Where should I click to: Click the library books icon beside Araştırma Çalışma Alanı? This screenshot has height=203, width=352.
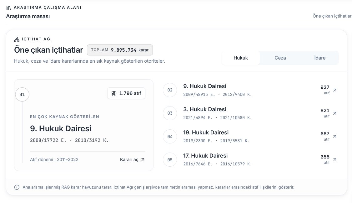pos(8,8)
